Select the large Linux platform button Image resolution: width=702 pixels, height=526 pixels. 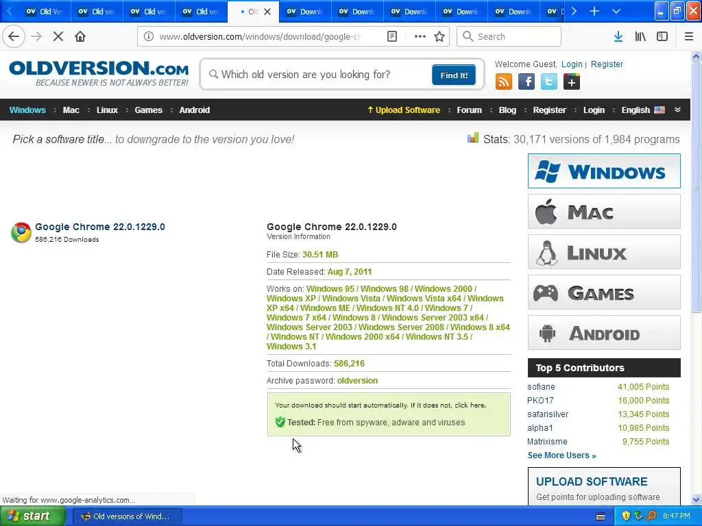pyautogui.click(x=604, y=252)
